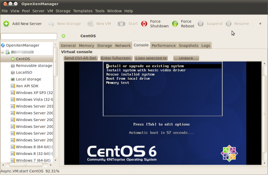268x175 pixels.
Task: Open the Server menu
Action: [38, 11]
